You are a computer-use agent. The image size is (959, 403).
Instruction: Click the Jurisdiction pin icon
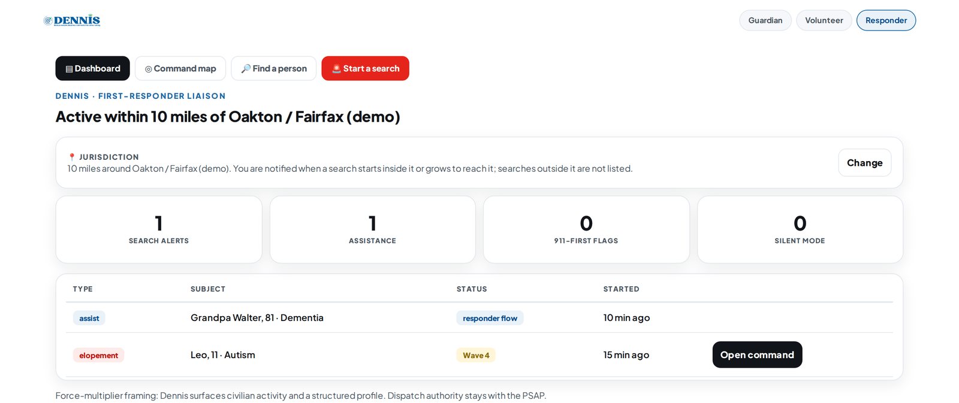[x=72, y=157]
